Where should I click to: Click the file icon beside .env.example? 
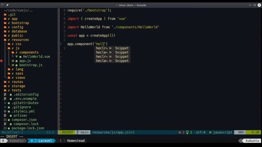coord(5,99)
